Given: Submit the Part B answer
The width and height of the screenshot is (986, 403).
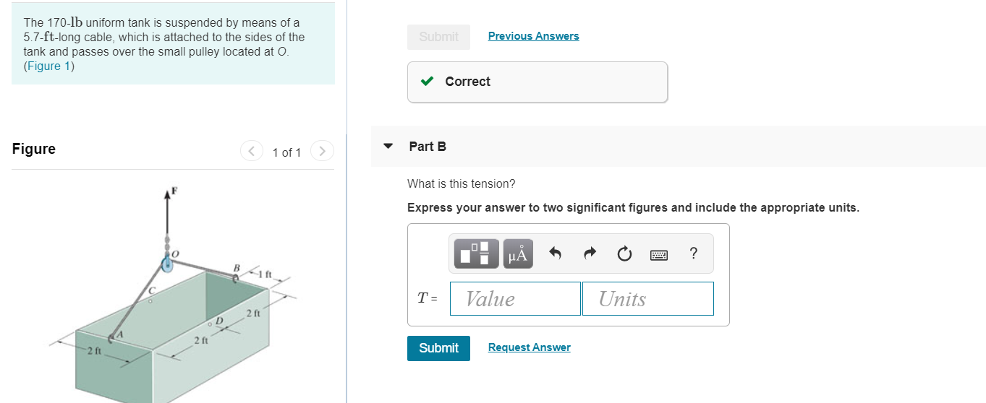Looking at the screenshot, I should 438,348.
